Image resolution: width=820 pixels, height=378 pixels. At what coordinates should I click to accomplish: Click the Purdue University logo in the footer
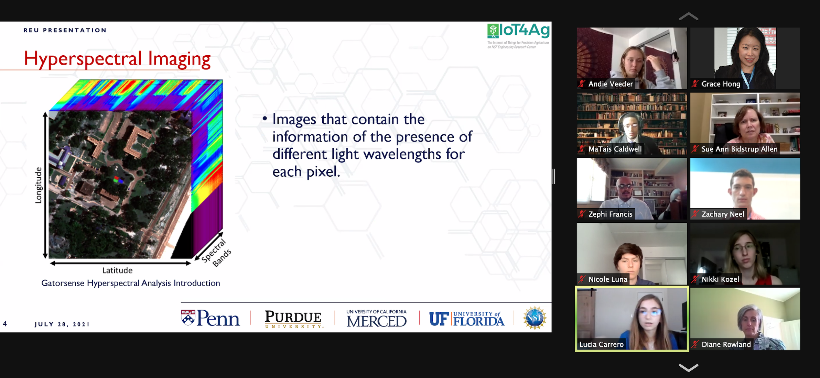click(x=293, y=319)
